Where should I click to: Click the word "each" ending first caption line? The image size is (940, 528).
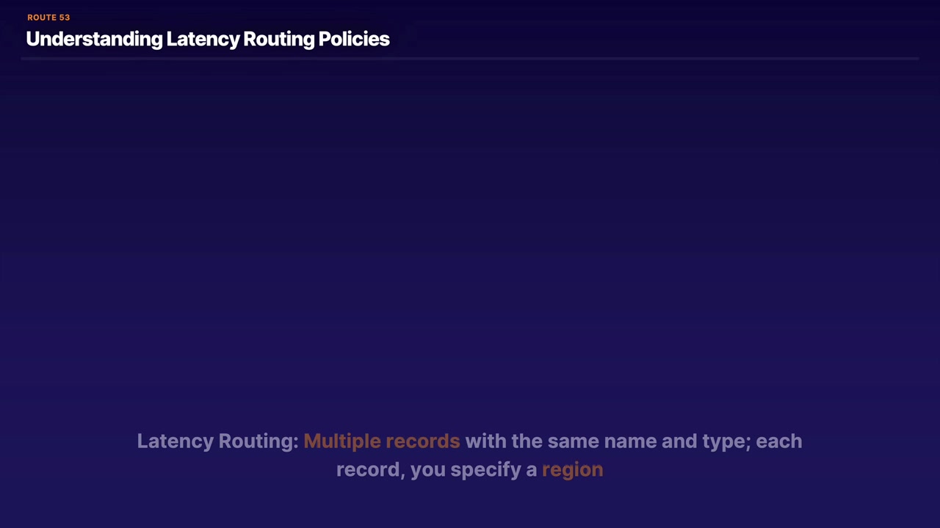tap(778, 441)
